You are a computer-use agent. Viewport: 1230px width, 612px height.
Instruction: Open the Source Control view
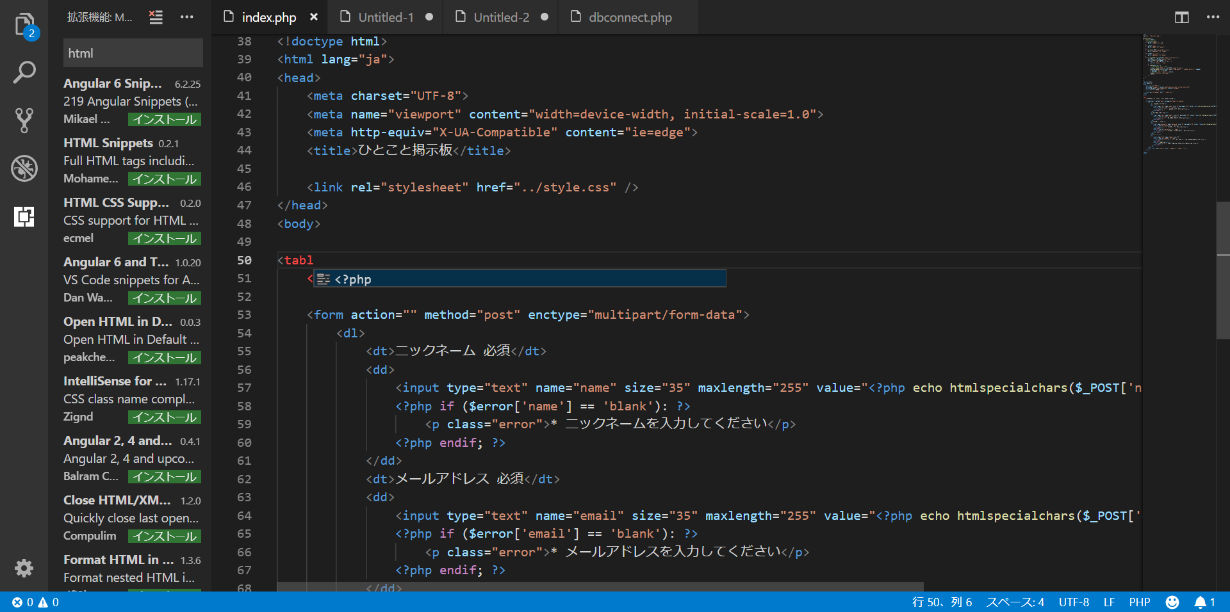click(24, 120)
